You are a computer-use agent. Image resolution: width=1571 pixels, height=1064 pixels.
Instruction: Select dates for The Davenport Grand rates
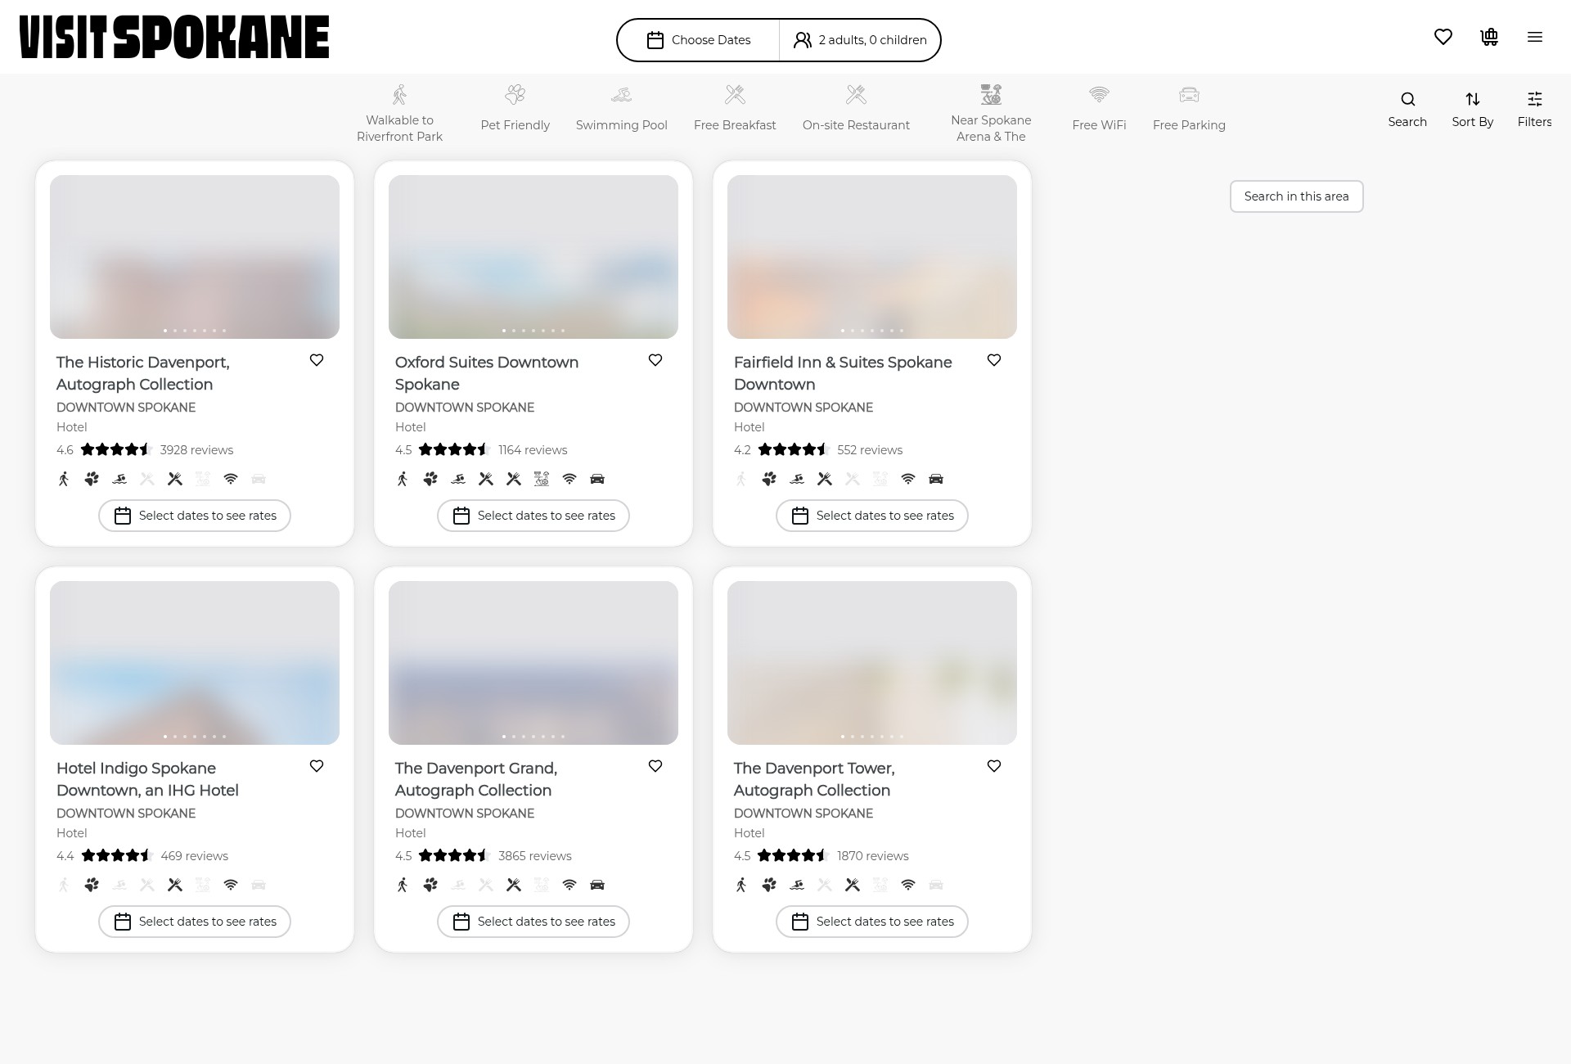(533, 922)
